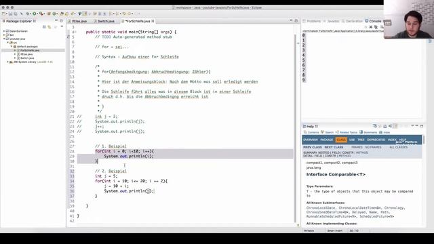434x244 pixels.
Task: Expand the Datenbornaren project node
Action: pyautogui.click(x=4, y=31)
